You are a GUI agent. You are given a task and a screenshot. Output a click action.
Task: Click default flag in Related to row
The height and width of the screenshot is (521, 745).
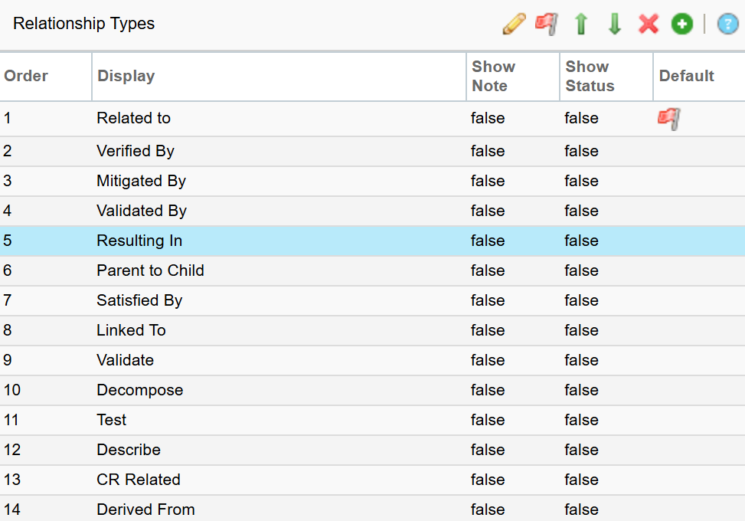coord(669,118)
